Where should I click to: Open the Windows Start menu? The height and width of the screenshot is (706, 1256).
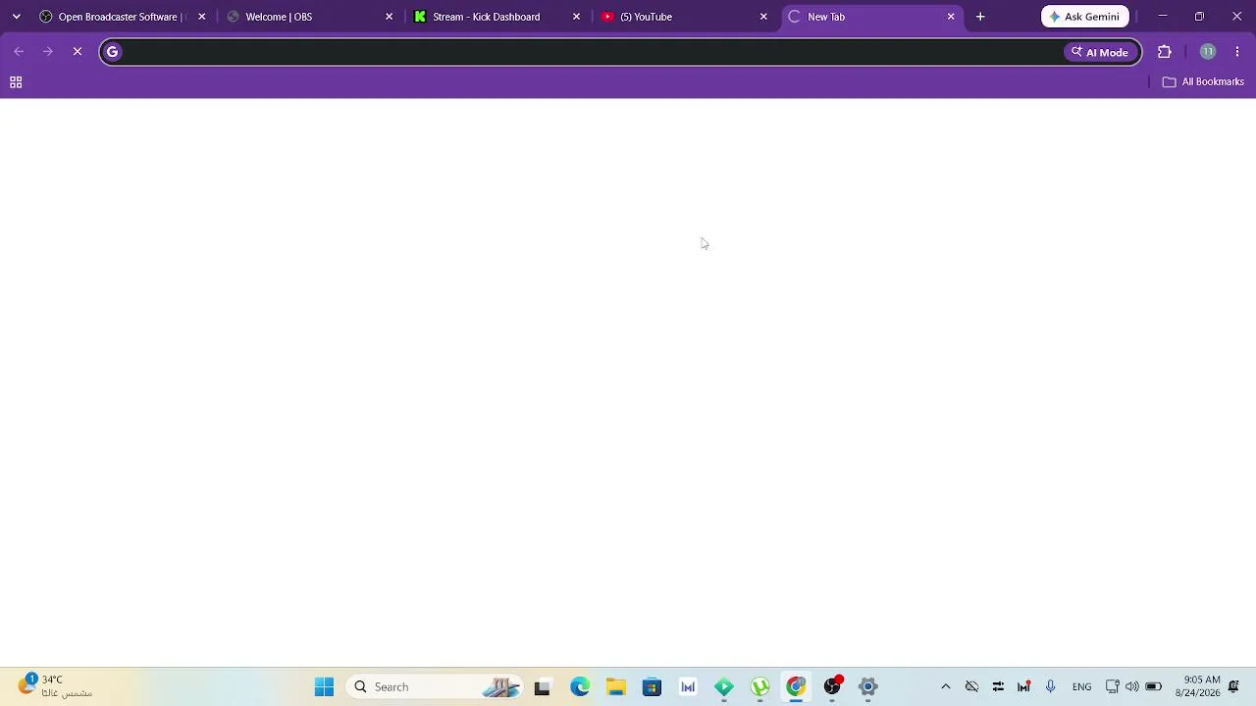pos(324,686)
